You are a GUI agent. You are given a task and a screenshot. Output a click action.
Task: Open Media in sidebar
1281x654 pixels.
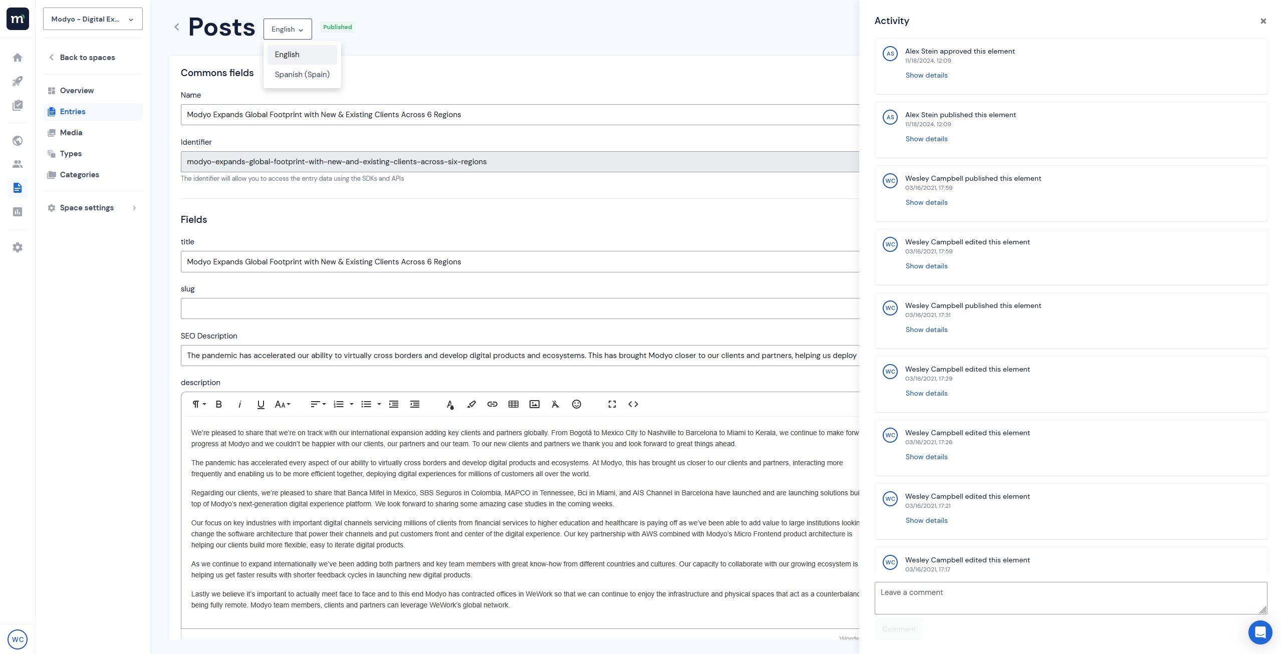click(71, 133)
